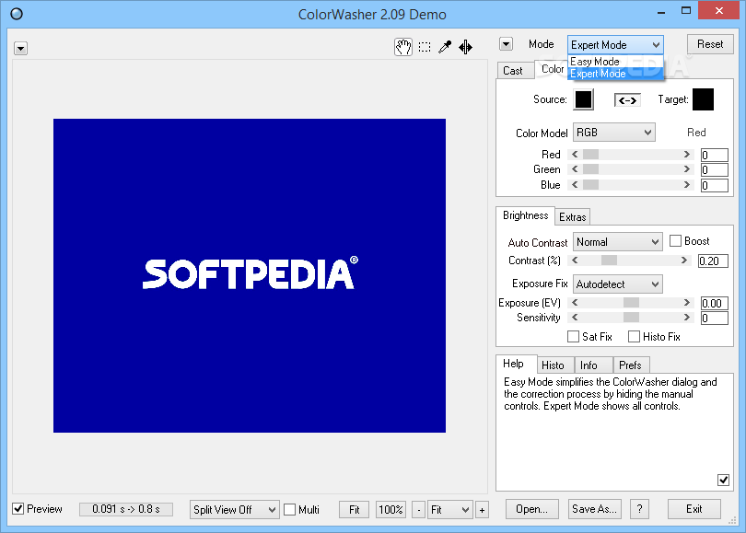746x533 pixels.
Task: Choose Easy Mode from the dropdown list
Action: (x=615, y=62)
